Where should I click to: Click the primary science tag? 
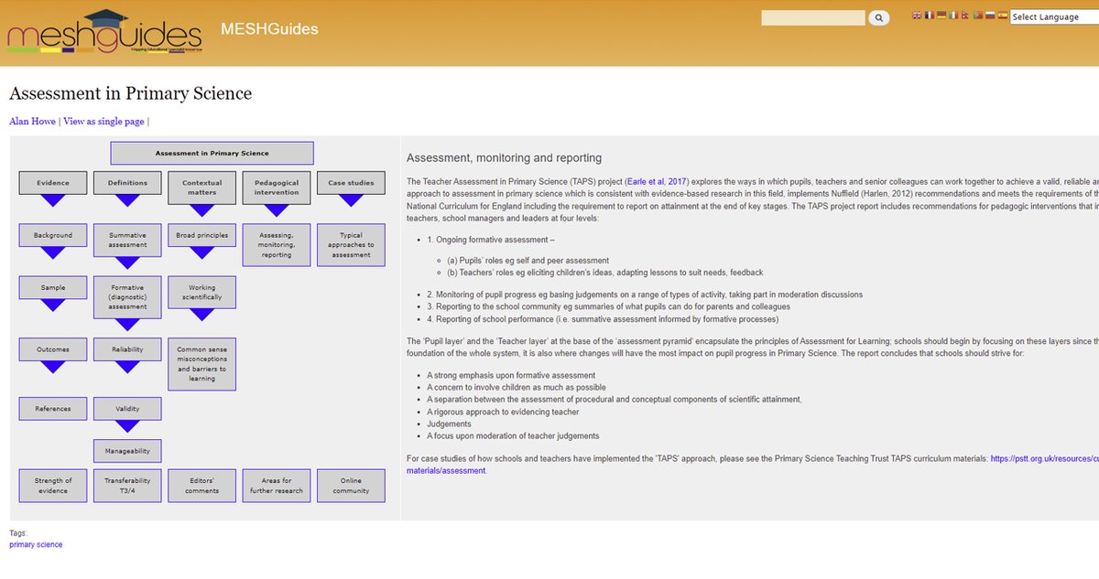(x=36, y=544)
